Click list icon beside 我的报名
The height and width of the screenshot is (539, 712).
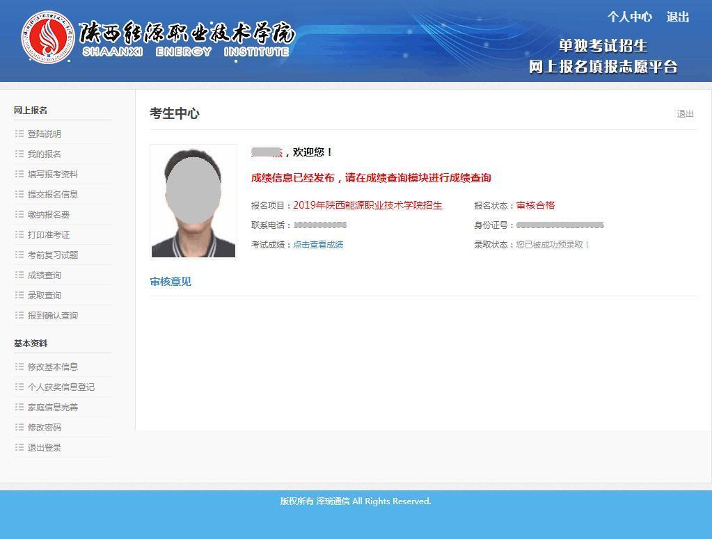pos(19,154)
